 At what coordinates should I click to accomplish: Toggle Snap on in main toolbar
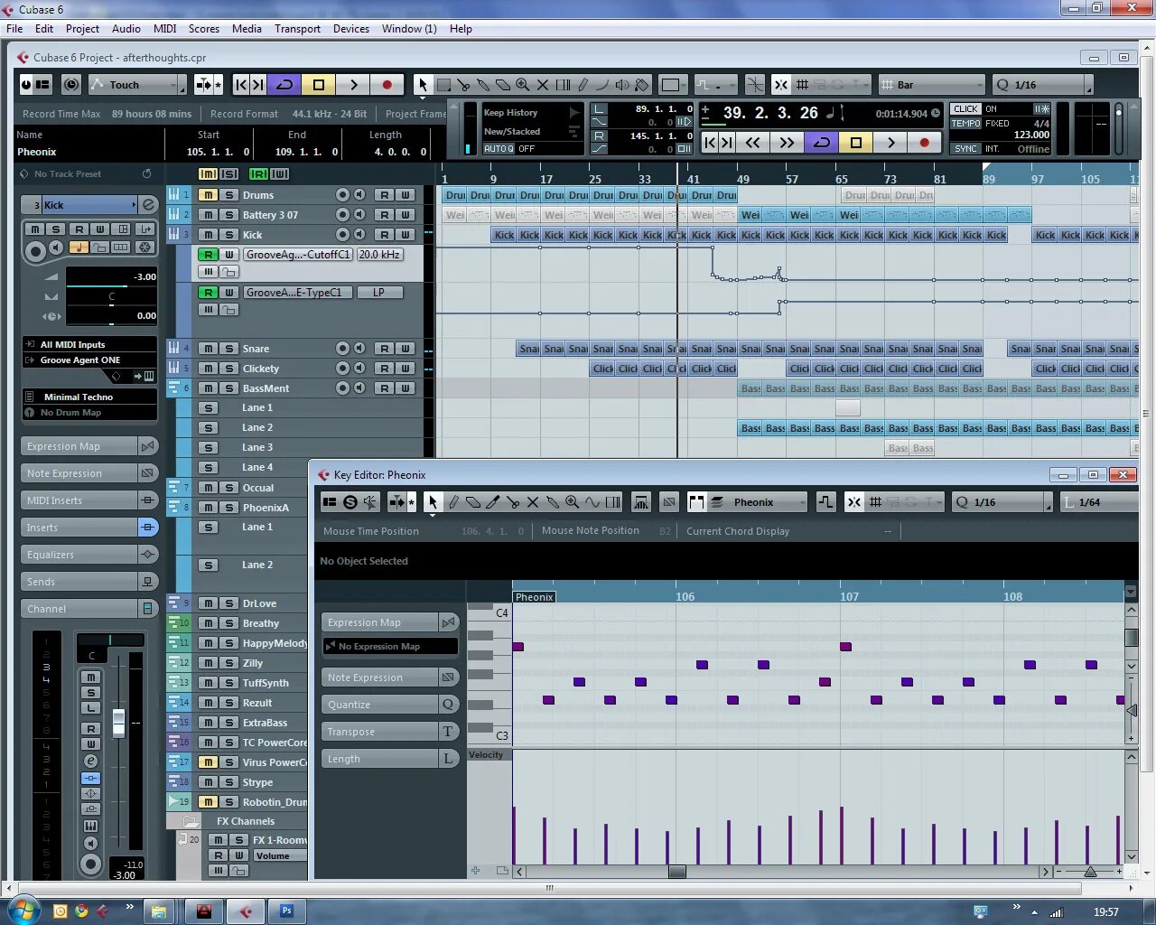tap(780, 85)
